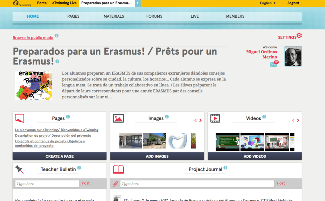325x201 pixels.
Task: Click info icon next to Images heading
Action: point(167,116)
